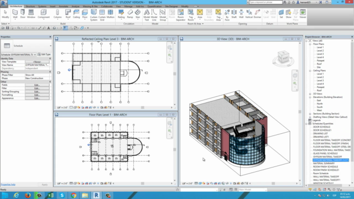Screen dimensions: 354x199
Task: Select the Curtain System tool
Action: pos(93,15)
